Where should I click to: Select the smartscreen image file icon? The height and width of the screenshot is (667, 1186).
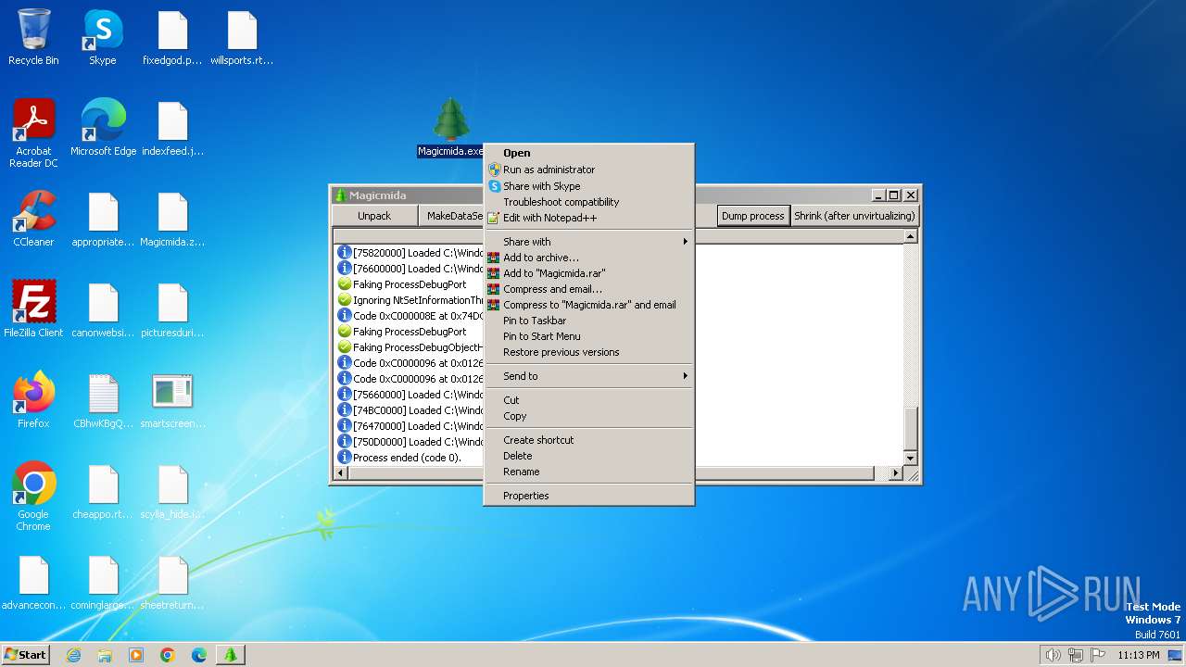[x=172, y=400]
